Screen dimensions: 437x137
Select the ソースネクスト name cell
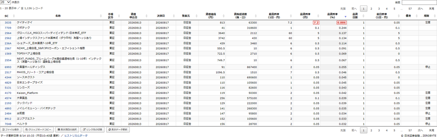(x=59, y=78)
